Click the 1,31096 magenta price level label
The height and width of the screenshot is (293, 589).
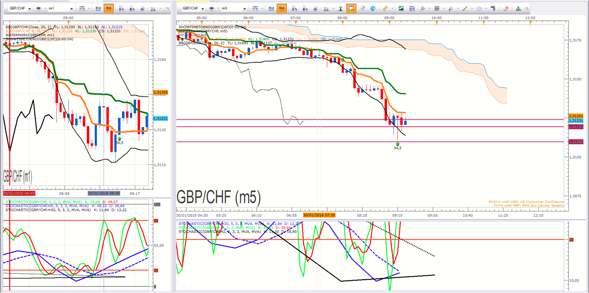click(x=576, y=142)
